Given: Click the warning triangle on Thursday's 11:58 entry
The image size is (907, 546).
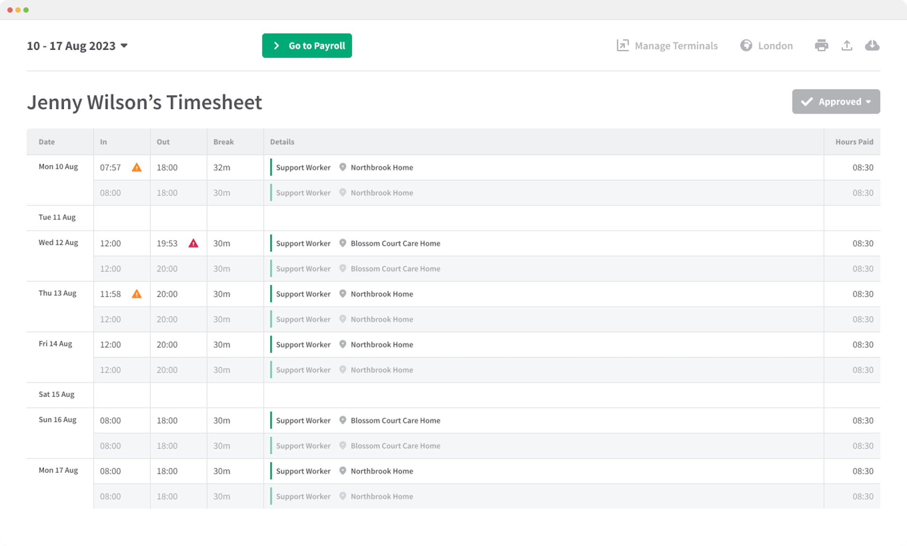Looking at the screenshot, I should click(136, 294).
